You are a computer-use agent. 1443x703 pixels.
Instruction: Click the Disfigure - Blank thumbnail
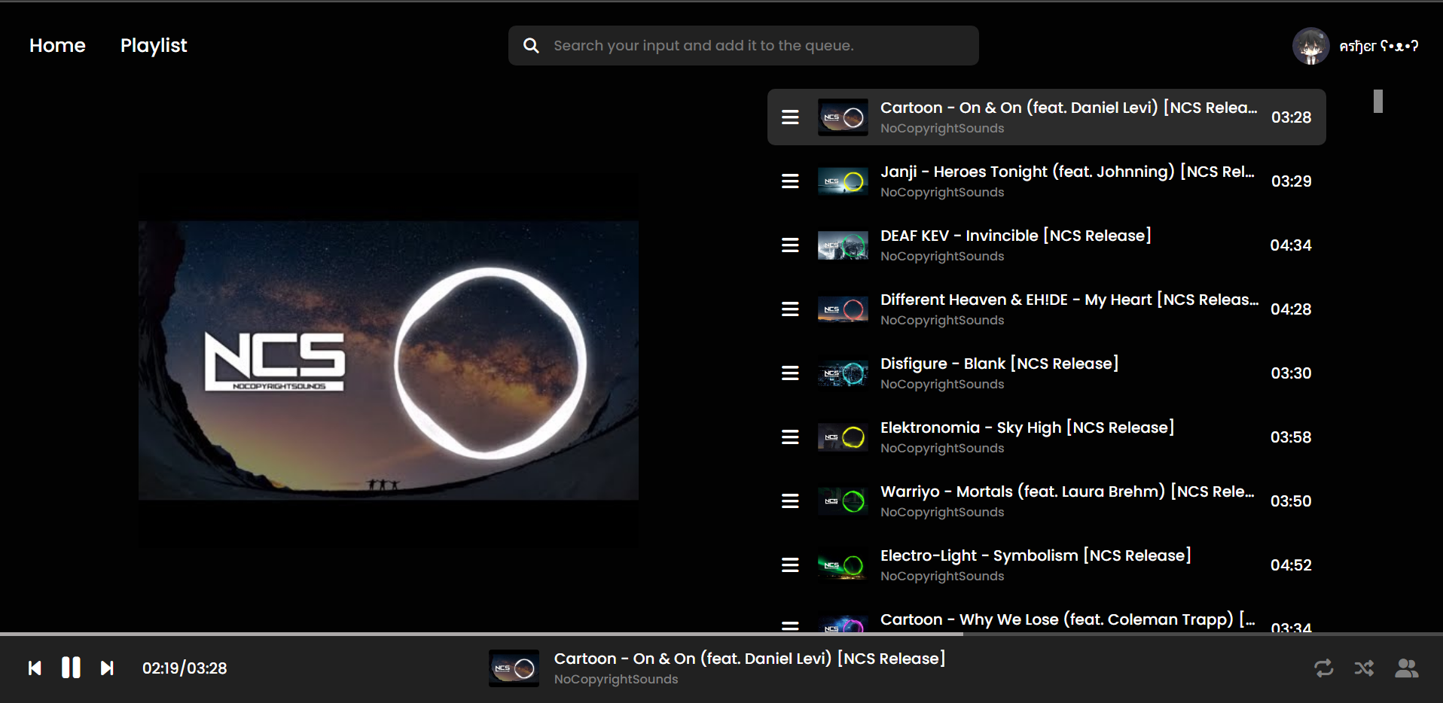tap(843, 373)
